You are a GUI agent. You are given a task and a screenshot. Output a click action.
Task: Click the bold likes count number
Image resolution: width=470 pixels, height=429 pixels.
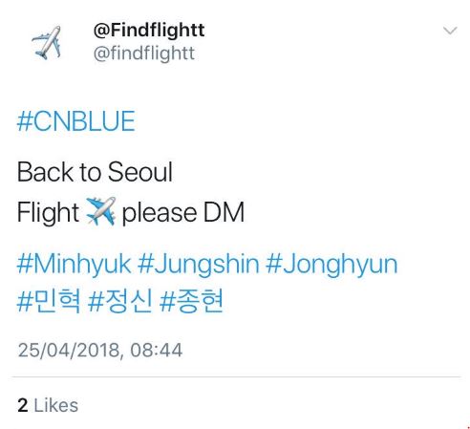[23, 405]
